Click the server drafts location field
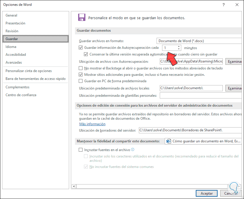The image size is (244, 199). point(190,130)
